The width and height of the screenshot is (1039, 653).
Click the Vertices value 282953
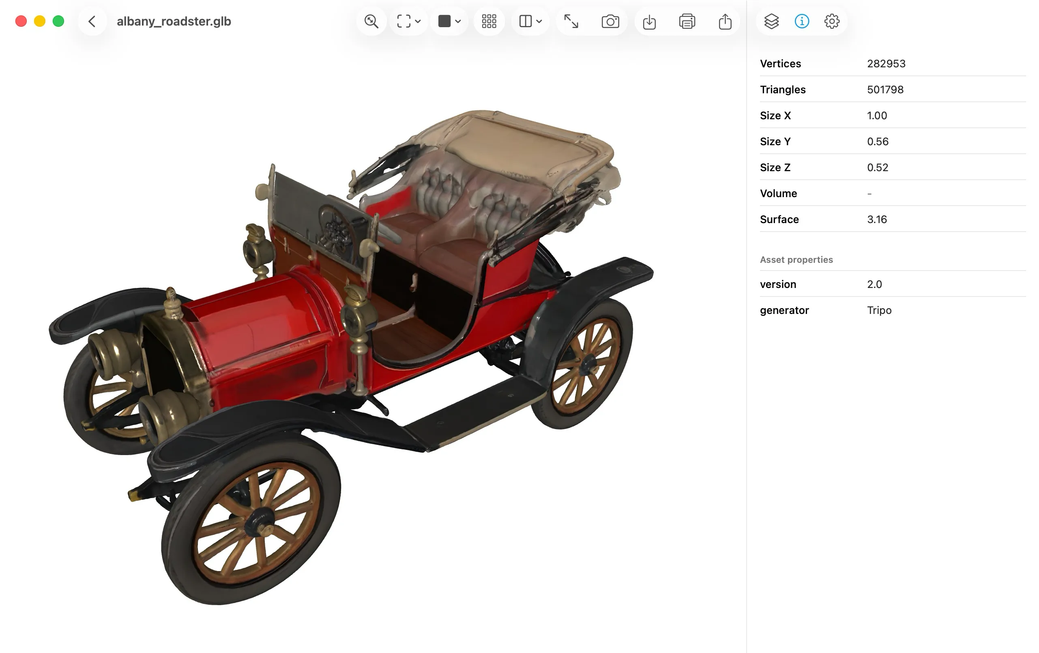click(x=886, y=63)
